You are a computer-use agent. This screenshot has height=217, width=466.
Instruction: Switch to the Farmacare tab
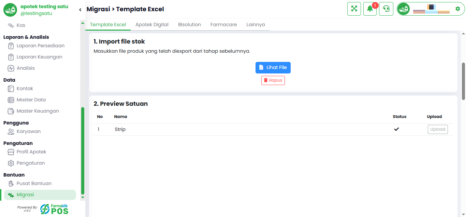[x=223, y=24]
